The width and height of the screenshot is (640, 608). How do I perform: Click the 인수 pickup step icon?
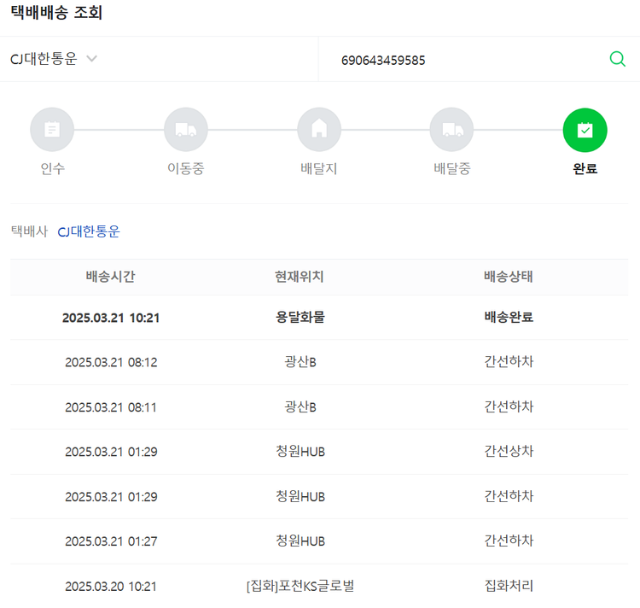[52, 130]
